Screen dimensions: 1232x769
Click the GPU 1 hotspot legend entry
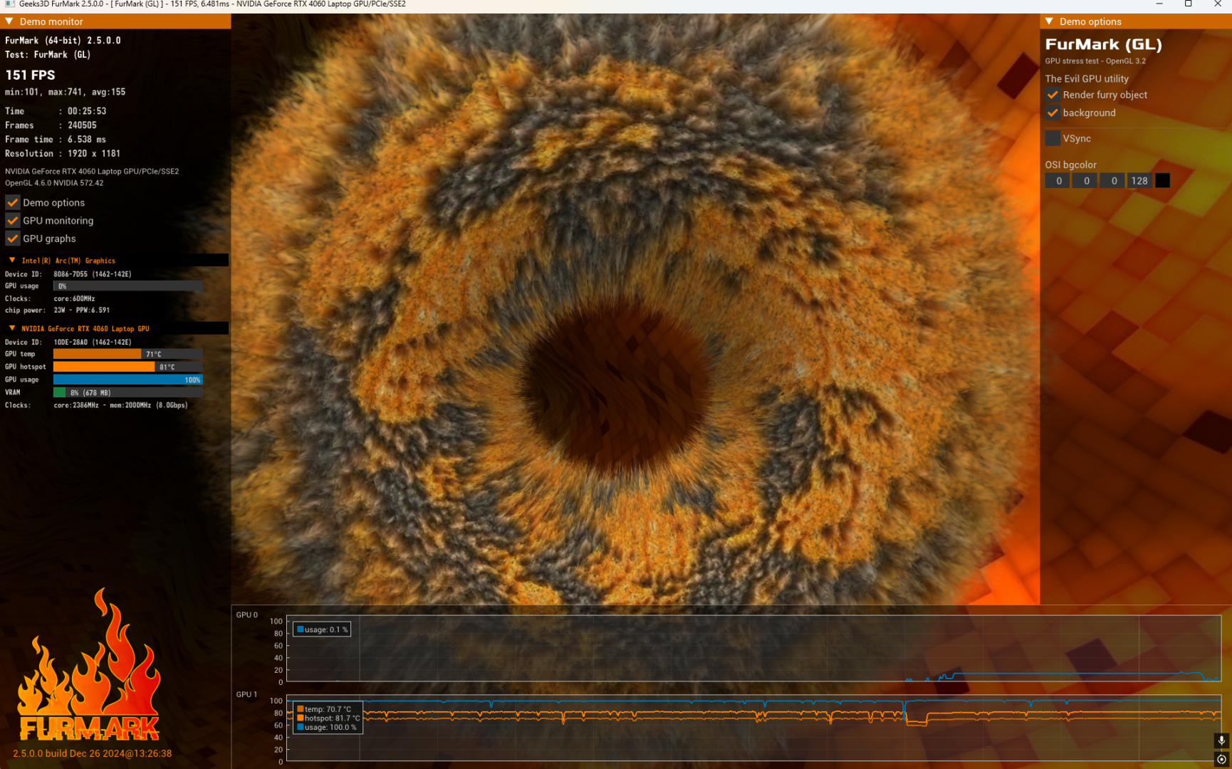[328, 718]
